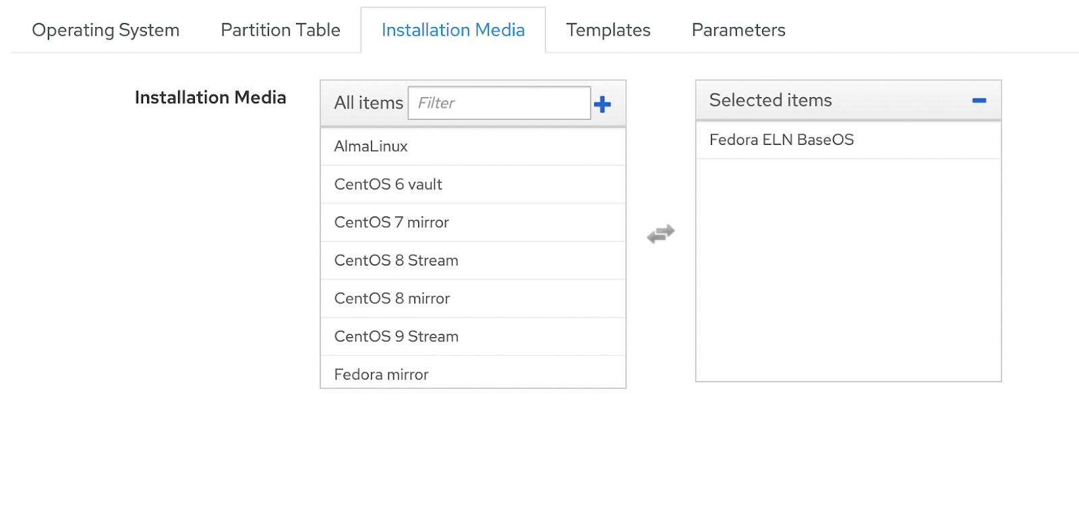Select the Installation Media tab
Screen dimensions: 1079x505
pyautogui.click(x=453, y=30)
